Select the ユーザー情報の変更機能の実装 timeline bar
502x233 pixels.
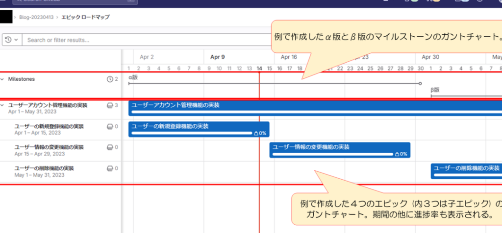[x=340, y=150]
